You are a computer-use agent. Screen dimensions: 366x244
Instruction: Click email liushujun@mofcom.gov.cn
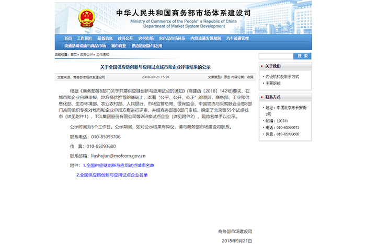click(118, 156)
